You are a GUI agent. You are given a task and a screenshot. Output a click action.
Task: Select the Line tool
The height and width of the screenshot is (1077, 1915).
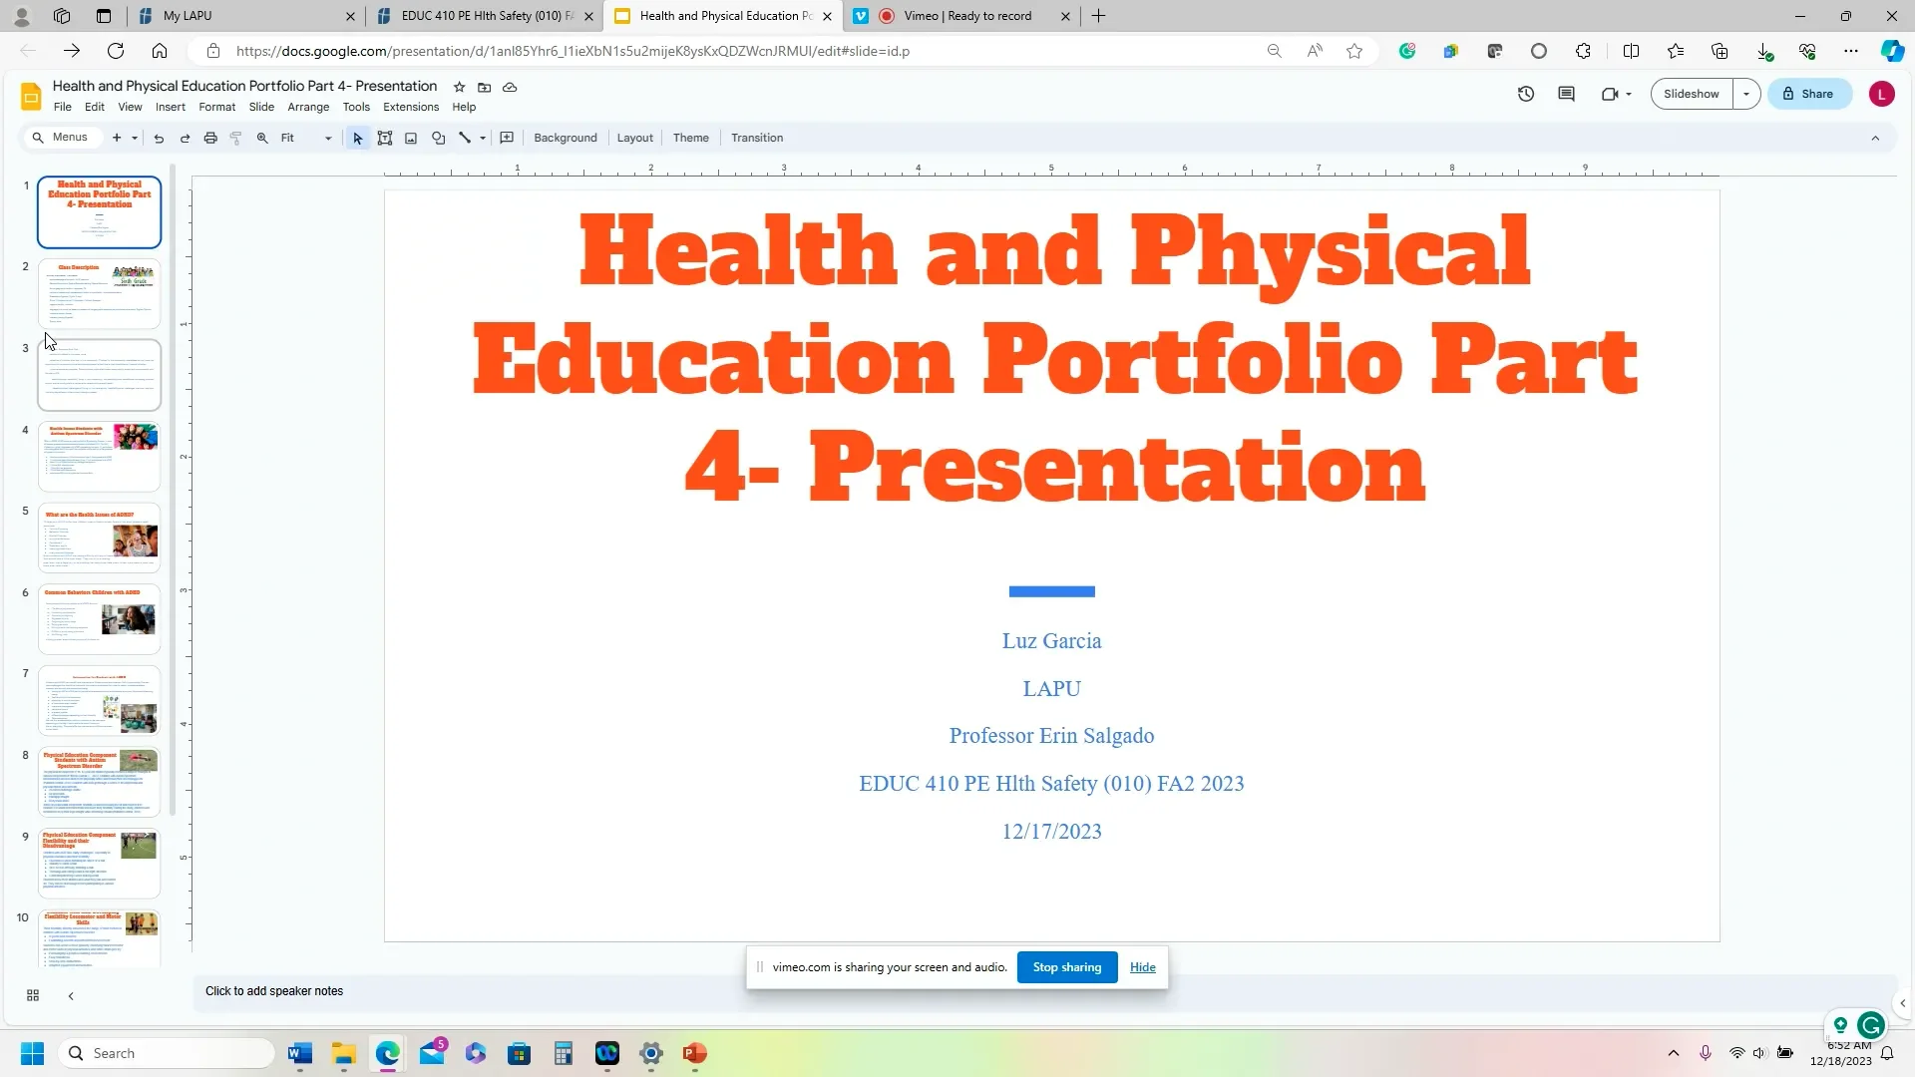coord(464,138)
